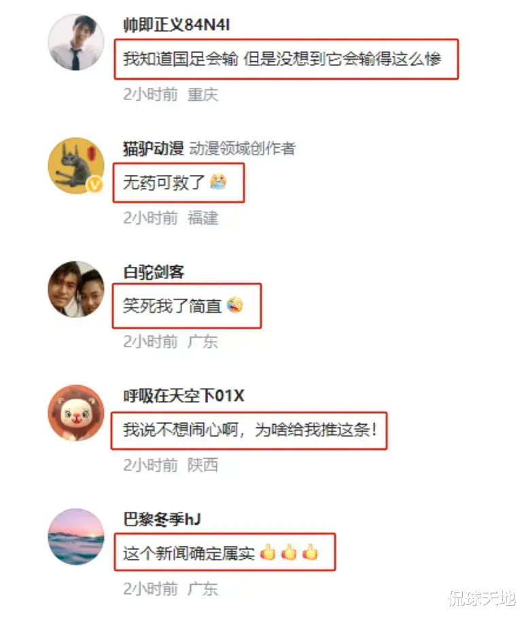The image size is (524, 618).
Task: Click the yellow V verification badge
Action: (95, 184)
